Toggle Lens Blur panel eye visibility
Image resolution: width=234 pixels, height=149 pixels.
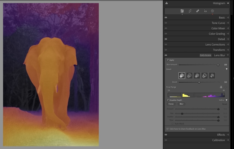coord(166,55)
